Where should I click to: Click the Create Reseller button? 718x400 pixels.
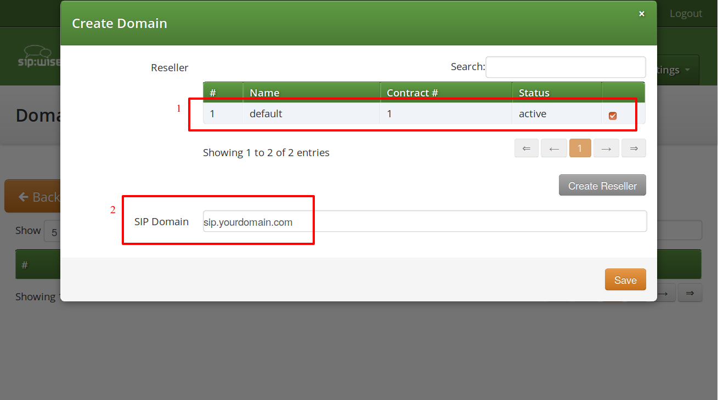click(602, 185)
